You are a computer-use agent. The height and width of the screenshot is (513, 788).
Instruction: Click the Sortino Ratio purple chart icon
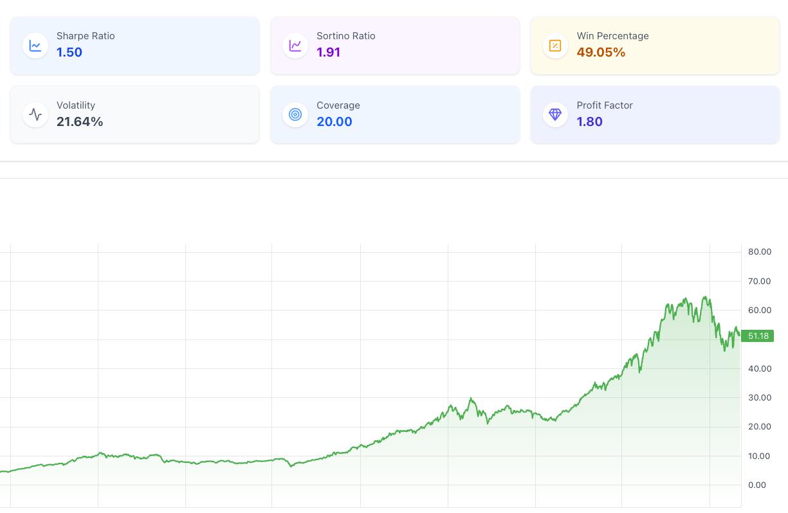point(295,45)
